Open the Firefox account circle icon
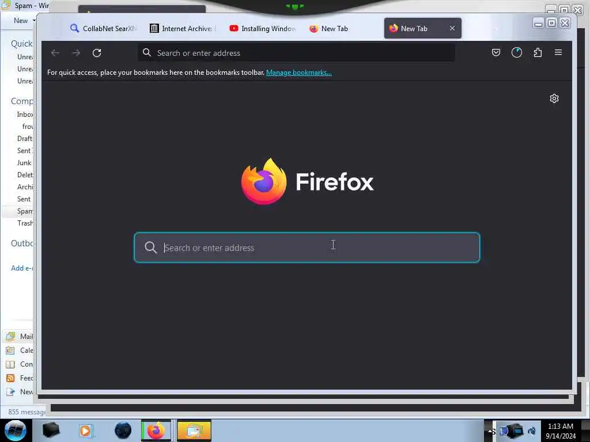The width and height of the screenshot is (590, 442). coord(517,52)
